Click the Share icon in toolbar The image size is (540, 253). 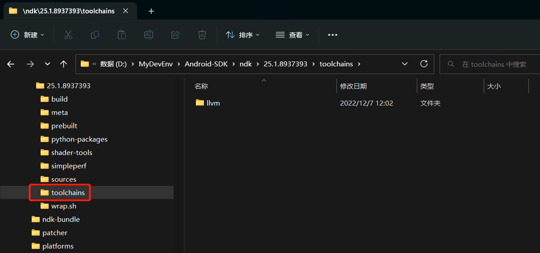(175, 35)
